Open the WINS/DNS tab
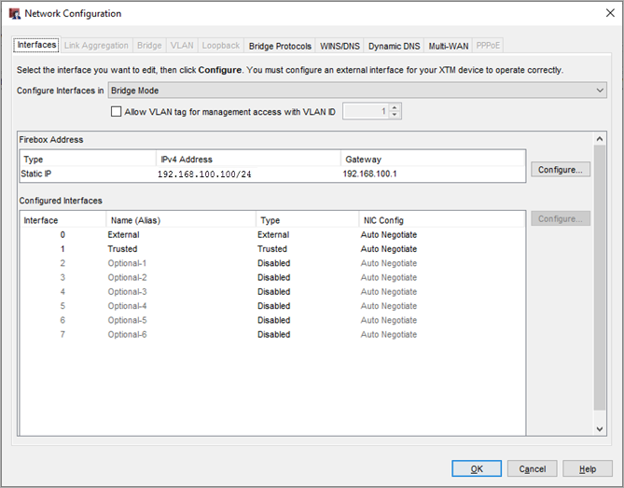624x488 pixels. click(340, 46)
